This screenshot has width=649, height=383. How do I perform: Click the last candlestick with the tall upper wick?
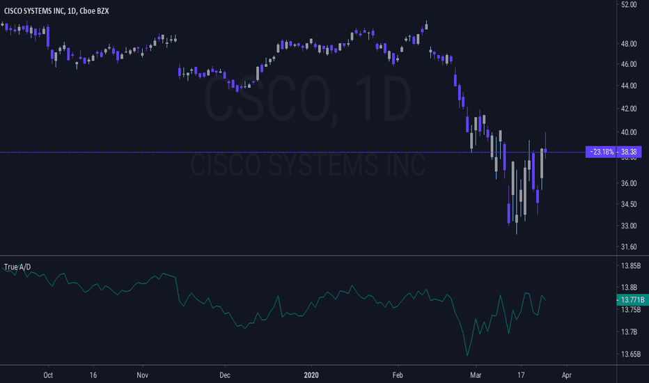[545, 150]
